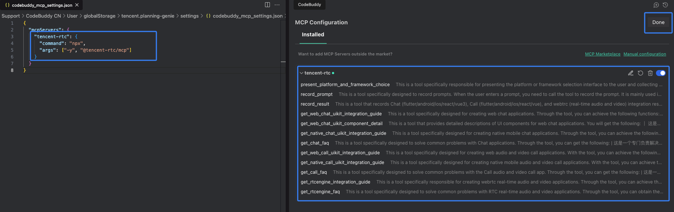Screen dimensions: 674x212
Task: Switch to the Installed tab
Action: pyautogui.click(x=313, y=34)
